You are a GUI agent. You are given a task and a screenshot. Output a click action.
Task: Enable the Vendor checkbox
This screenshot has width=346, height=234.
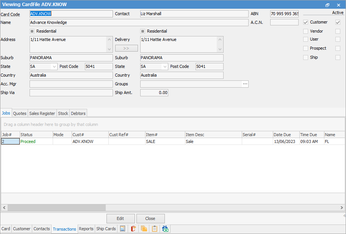(x=306, y=31)
